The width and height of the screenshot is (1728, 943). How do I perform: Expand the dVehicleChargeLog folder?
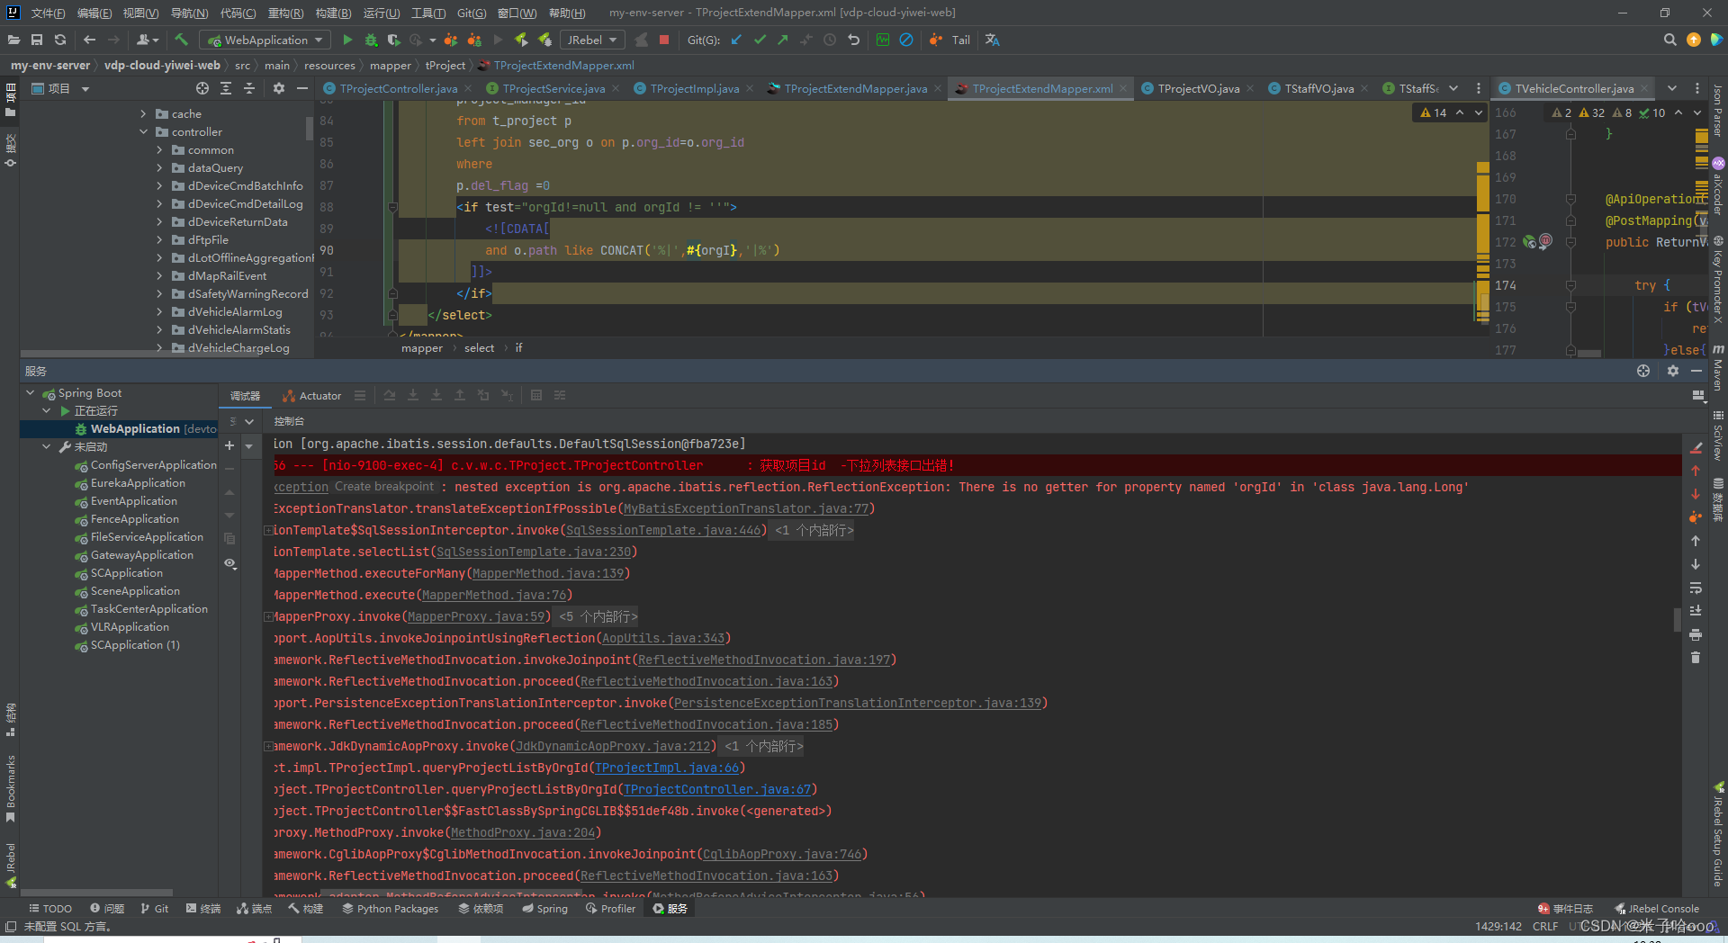pyautogui.click(x=159, y=348)
